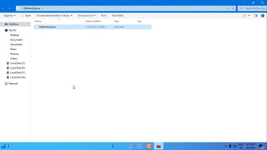Click the taskbar monitor app icon
This screenshot has height=150, width=267.
(x=130, y=146)
